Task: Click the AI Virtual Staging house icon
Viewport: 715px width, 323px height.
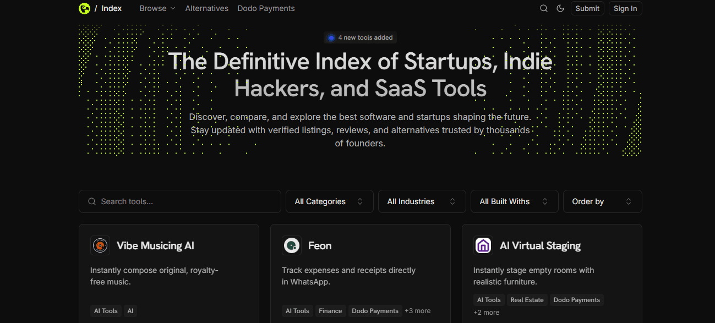Action: click(483, 245)
